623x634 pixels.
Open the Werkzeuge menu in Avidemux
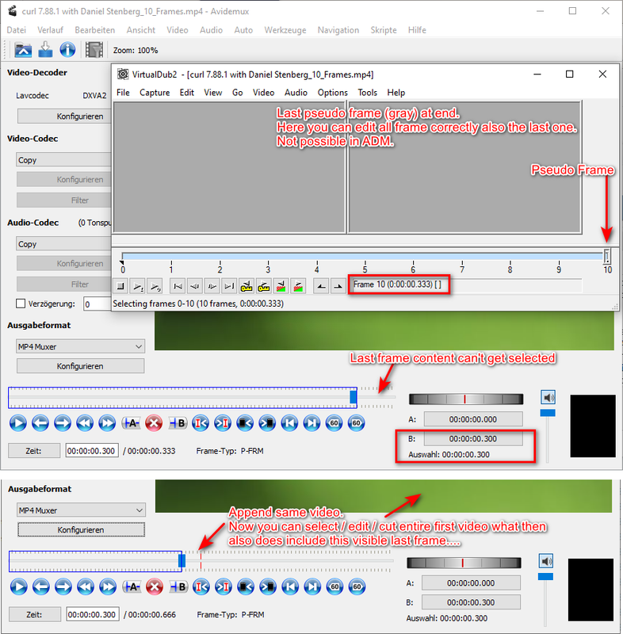click(285, 30)
